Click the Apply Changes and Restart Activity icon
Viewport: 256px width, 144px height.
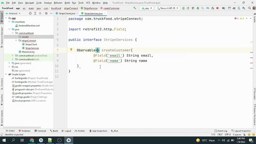point(188,8)
